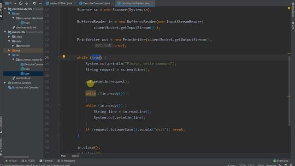The image size is (295, 166).
Task: Click the yellow intention lightbulb on line 25
Action: [64, 56]
